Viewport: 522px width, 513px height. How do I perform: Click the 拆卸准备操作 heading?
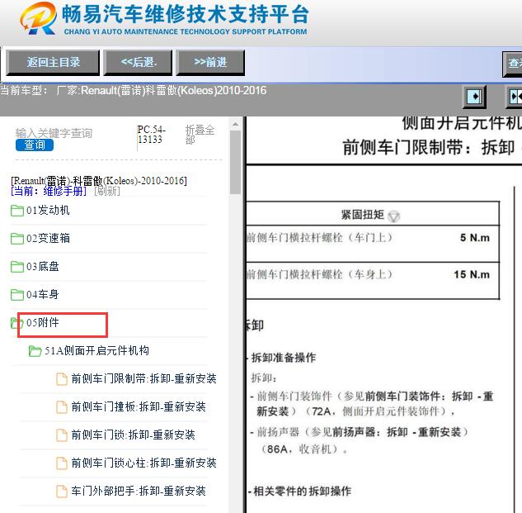tap(284, 358)
